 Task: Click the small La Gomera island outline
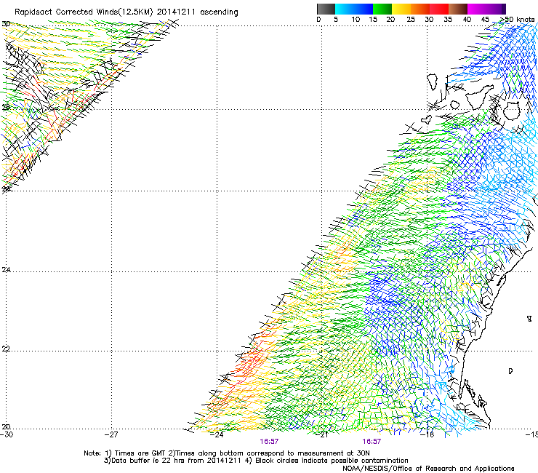pos(455,105)
